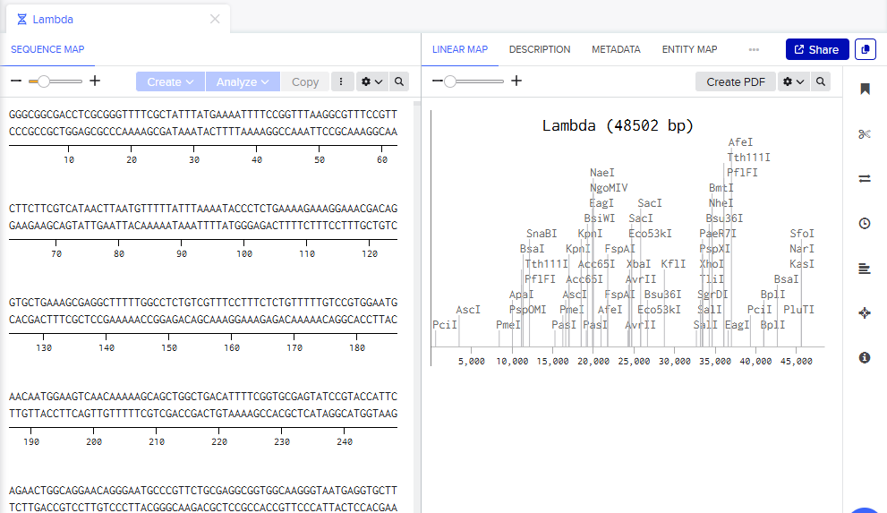Search within the linear map panel
This screenshot has height=513, width=887.
tap(820, 81)
